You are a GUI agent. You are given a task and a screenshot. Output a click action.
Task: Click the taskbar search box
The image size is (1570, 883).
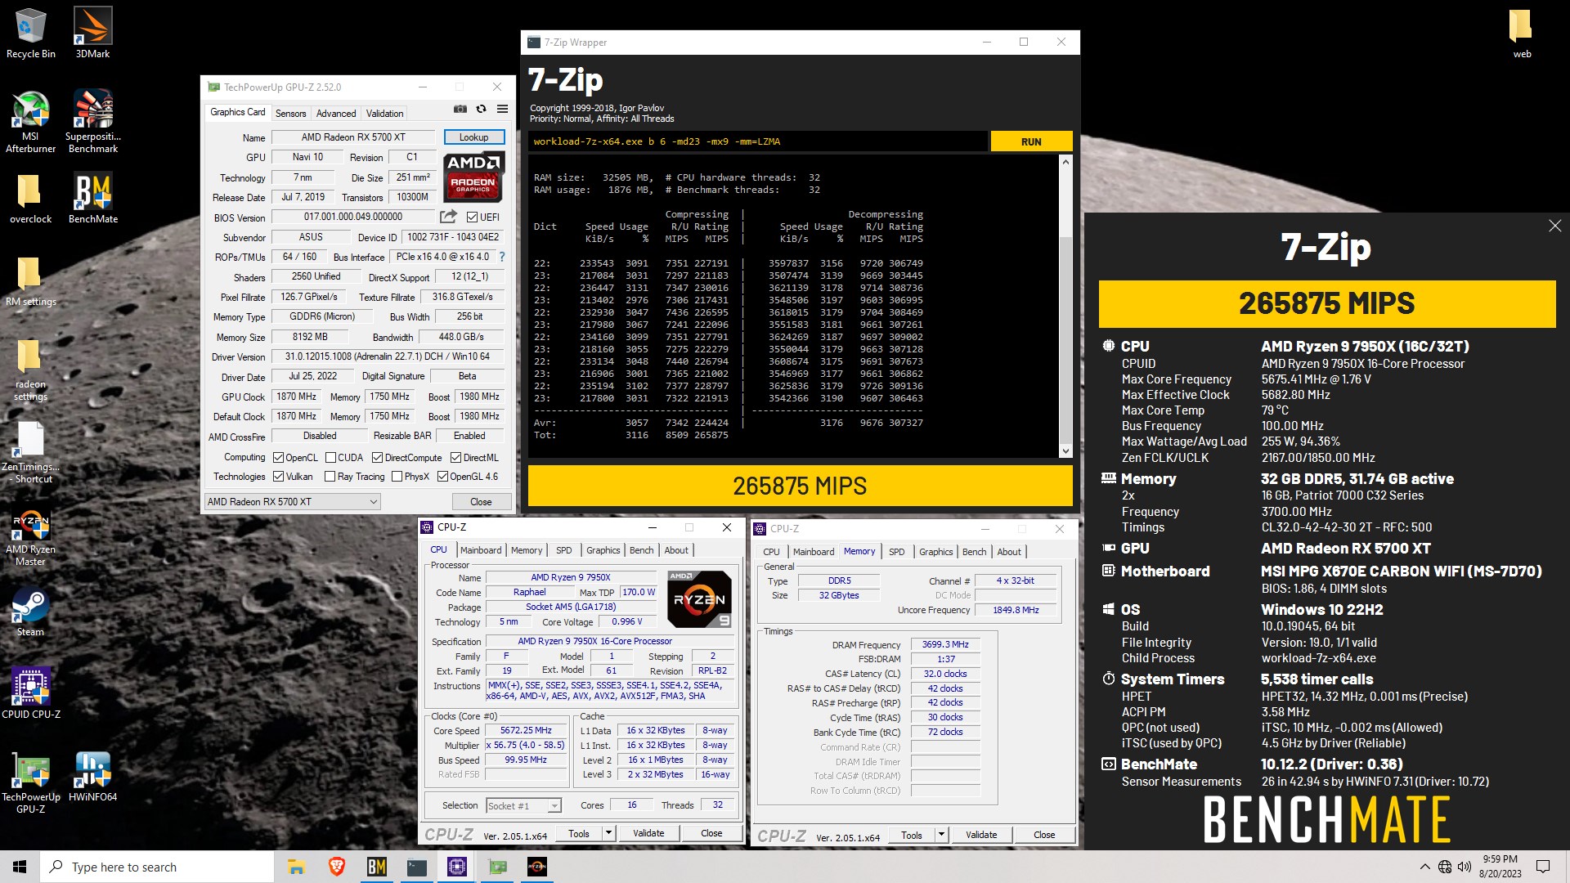coord(157,867)
